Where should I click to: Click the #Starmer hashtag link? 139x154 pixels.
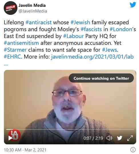(15, 50)
